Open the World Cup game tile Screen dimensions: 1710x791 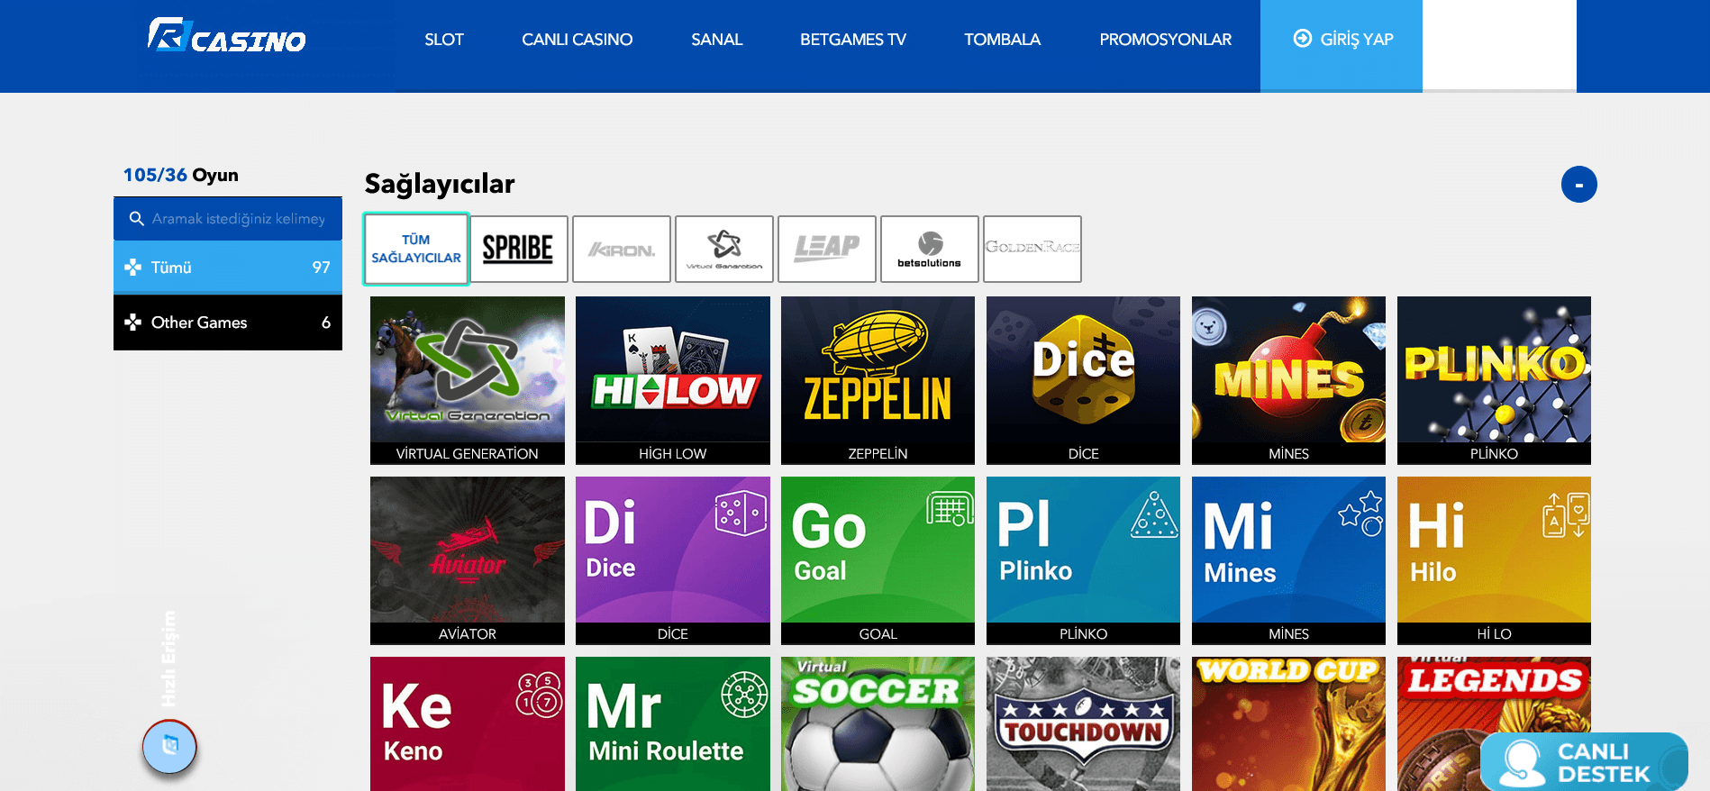tap(1289, 724)
